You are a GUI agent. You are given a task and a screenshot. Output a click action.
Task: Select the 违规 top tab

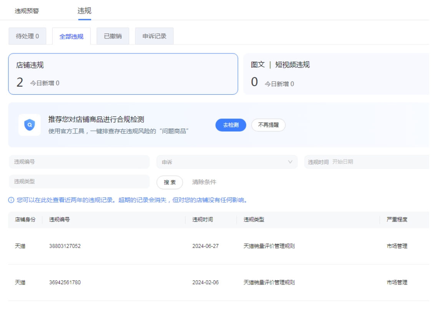click(85, 11)
